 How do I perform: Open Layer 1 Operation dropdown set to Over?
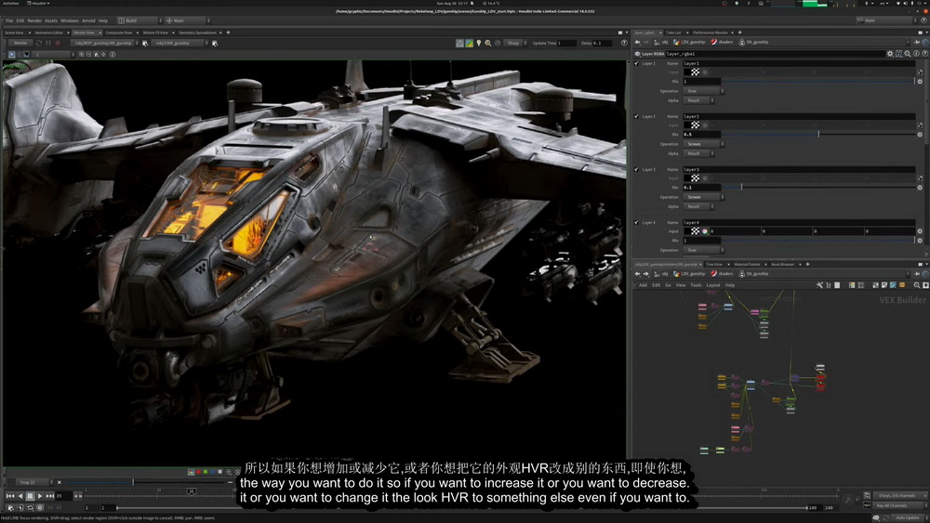703,91
